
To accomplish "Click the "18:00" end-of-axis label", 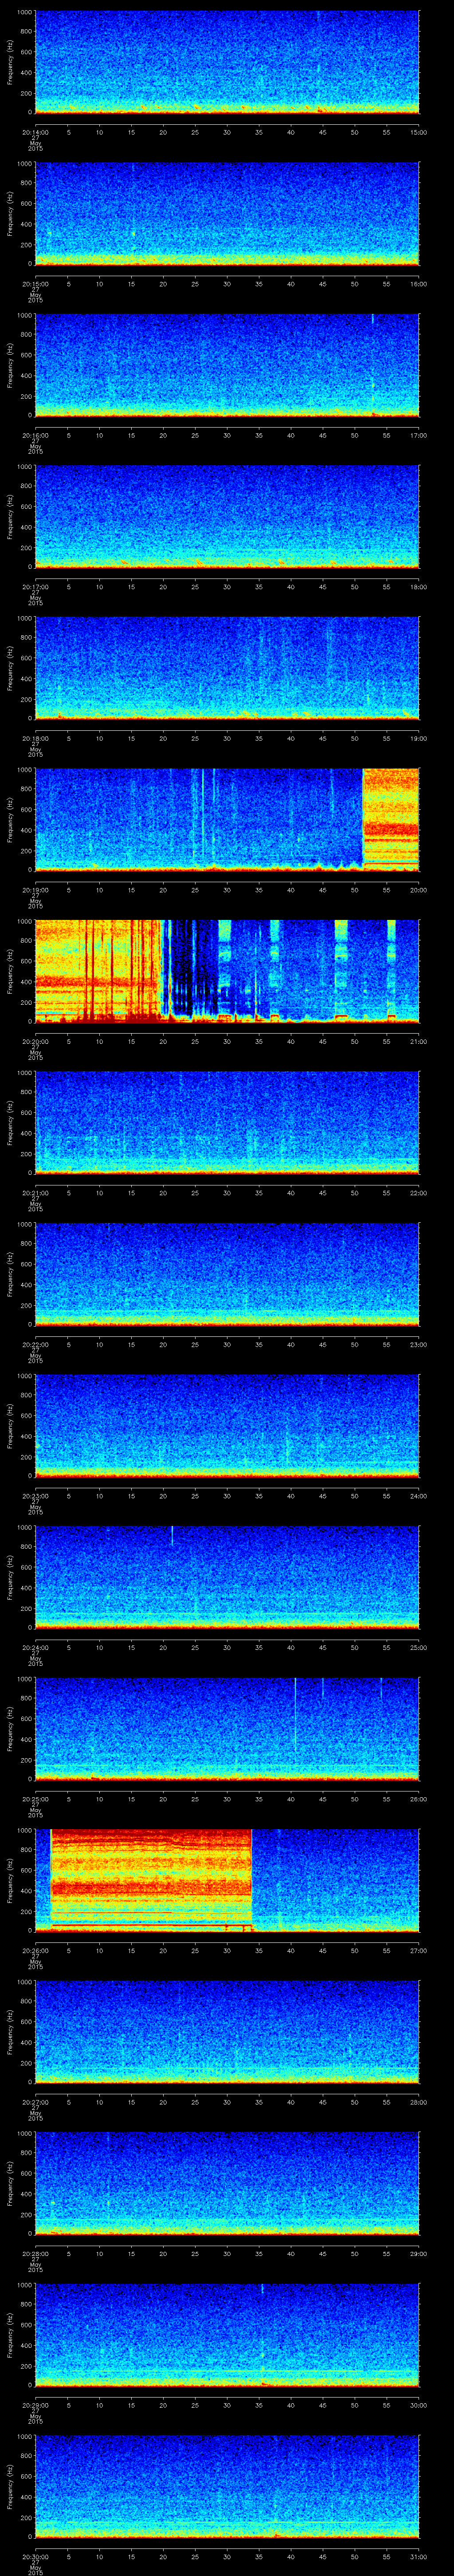I will pyautogui.click(x=419, y=587).
